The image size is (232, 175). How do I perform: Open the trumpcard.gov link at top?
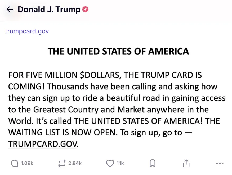coord(27,31)
